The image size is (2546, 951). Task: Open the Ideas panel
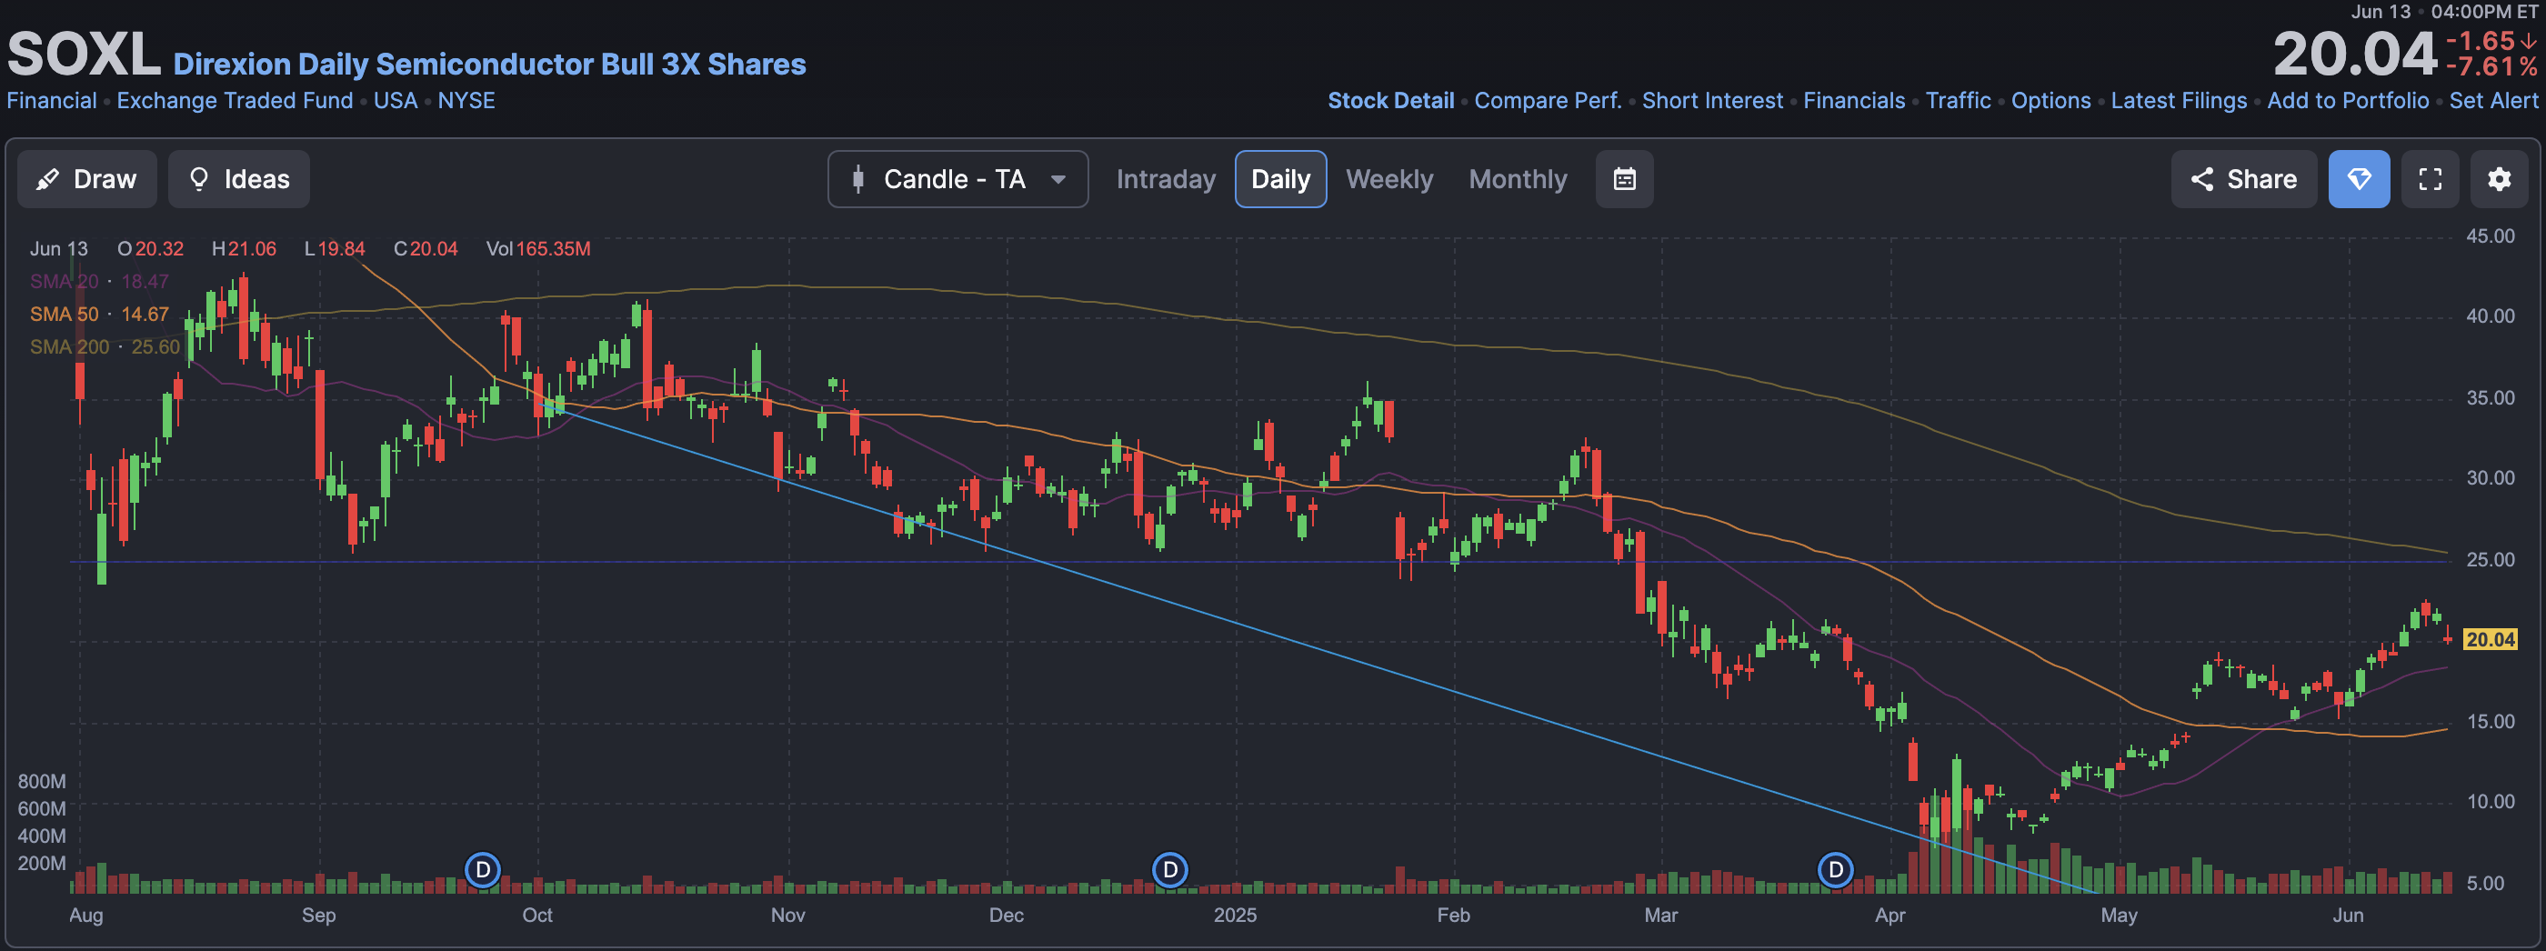tap(238, 179)
